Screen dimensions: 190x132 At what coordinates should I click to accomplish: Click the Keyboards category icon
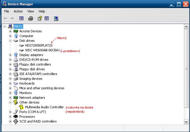(x=16, y=83)
